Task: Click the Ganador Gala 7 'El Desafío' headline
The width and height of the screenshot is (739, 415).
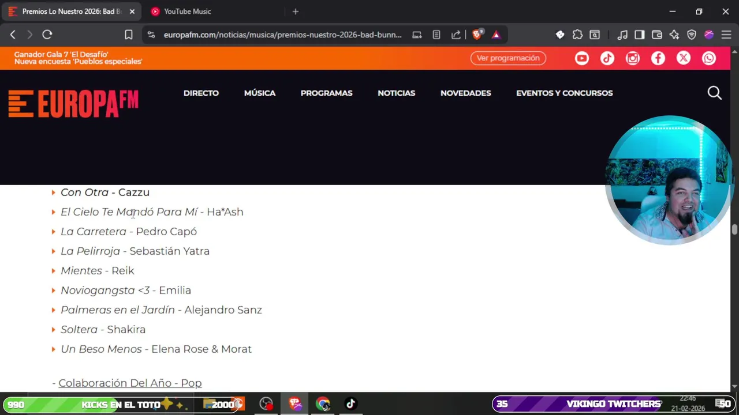Action: pyautogui.click(x=61, y=55)
